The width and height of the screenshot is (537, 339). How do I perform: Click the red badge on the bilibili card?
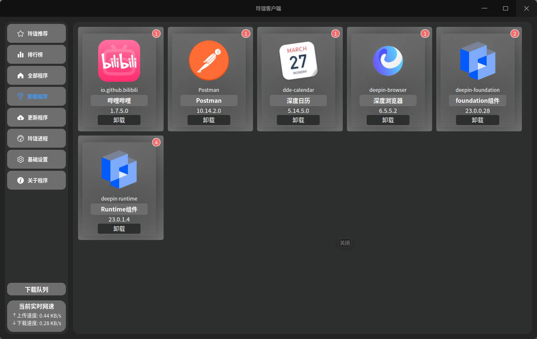[156, 34]
